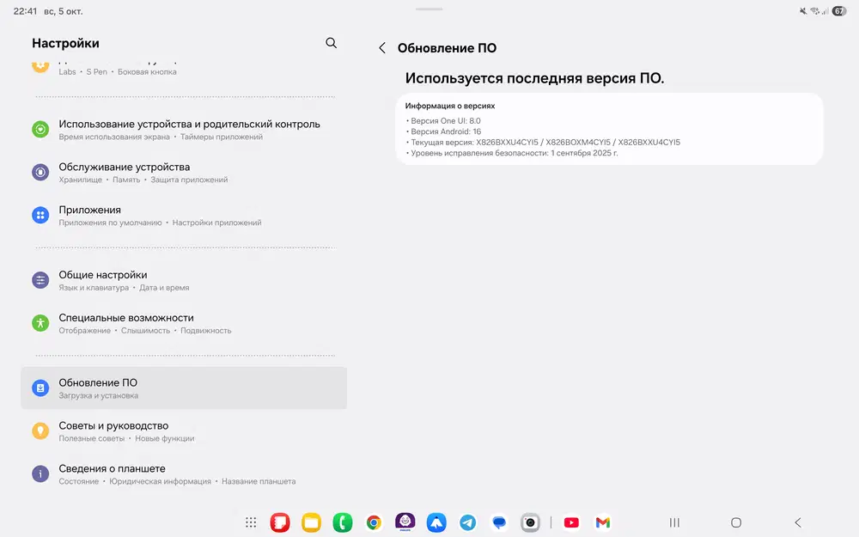Go back from the Обновление ПО page
This screenshot has height=537, width=859.
tap(382, 48)
